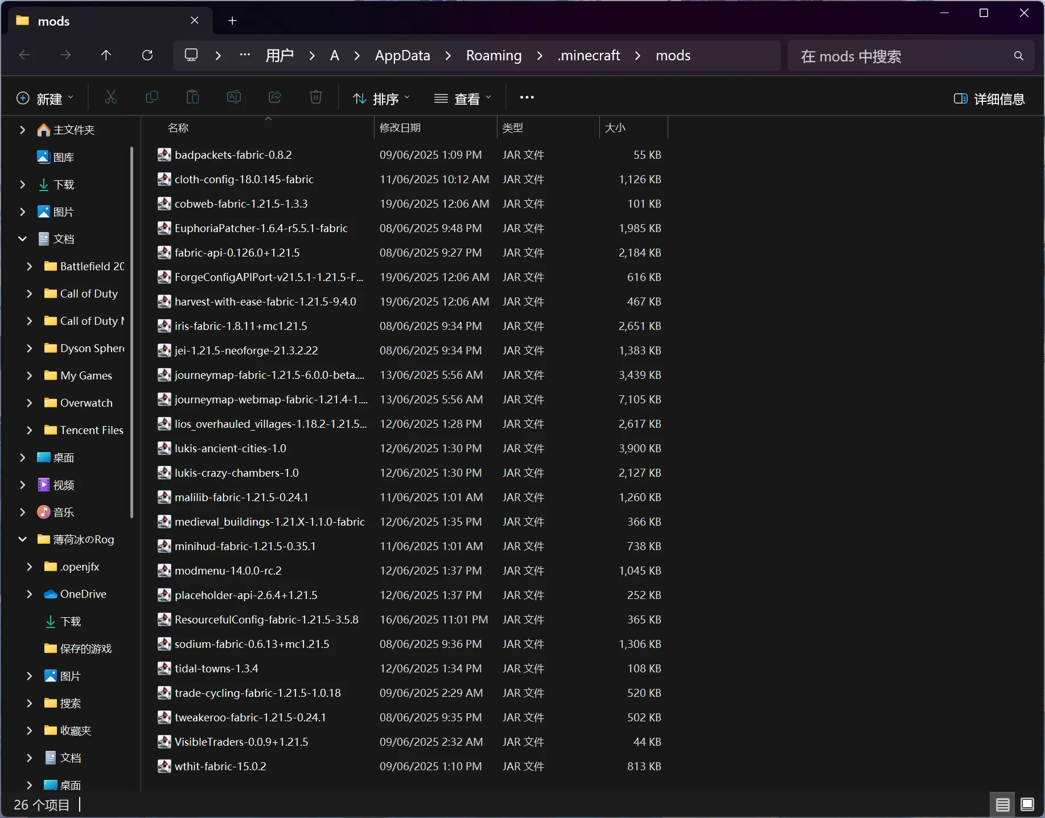
Task: Click the Paste clipboard icon
Action: 193,98
